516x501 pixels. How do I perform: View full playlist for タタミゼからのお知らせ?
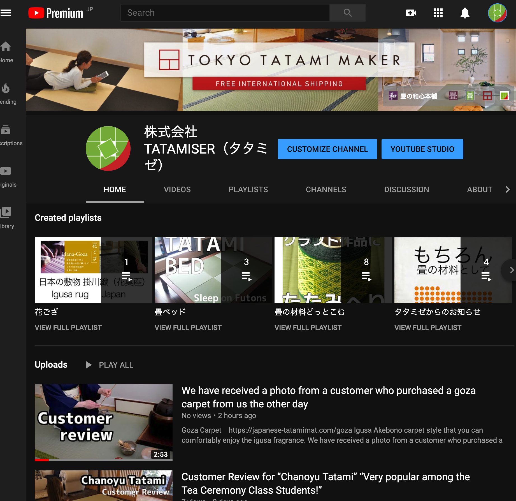click(428, 328)
